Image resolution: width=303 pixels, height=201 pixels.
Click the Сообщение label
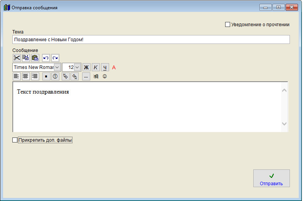[25, 50]
